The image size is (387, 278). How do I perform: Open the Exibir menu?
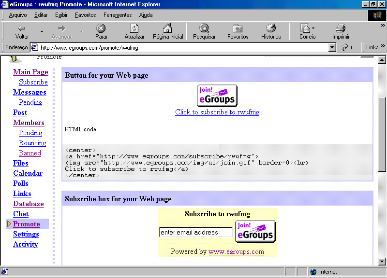click(61, 15)
